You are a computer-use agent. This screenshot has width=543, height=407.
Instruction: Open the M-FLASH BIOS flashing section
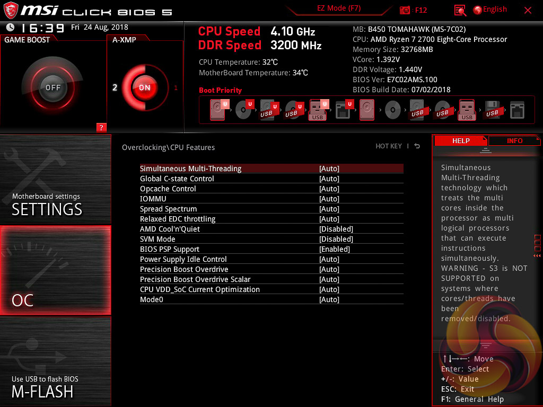[x=55, y=361]
